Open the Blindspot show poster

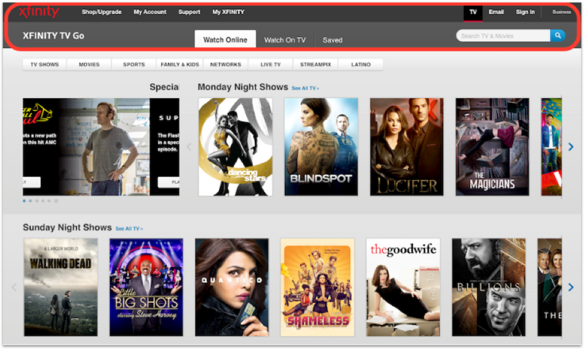(x=321, y=147)
